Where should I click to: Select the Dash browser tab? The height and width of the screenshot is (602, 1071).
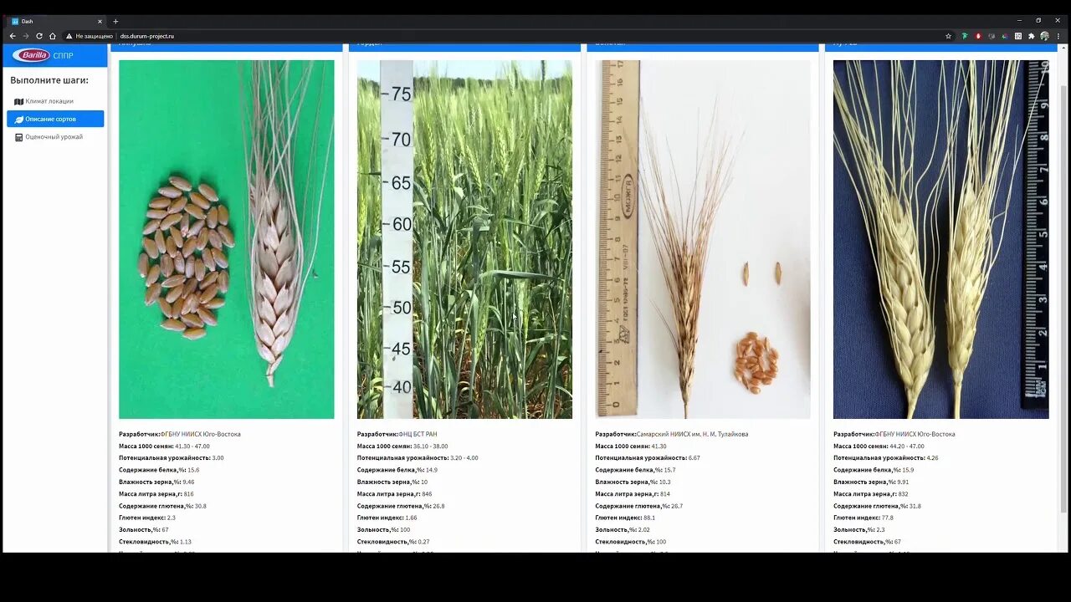click(57, 21)
